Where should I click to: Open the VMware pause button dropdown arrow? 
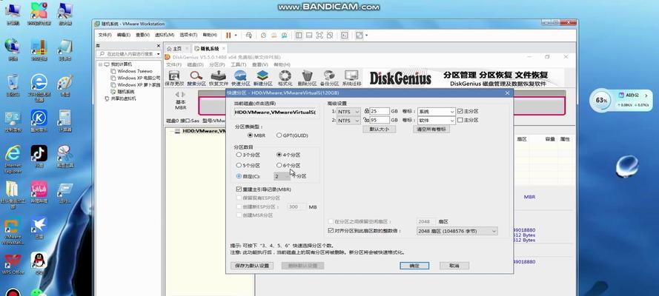click(236, 36)
